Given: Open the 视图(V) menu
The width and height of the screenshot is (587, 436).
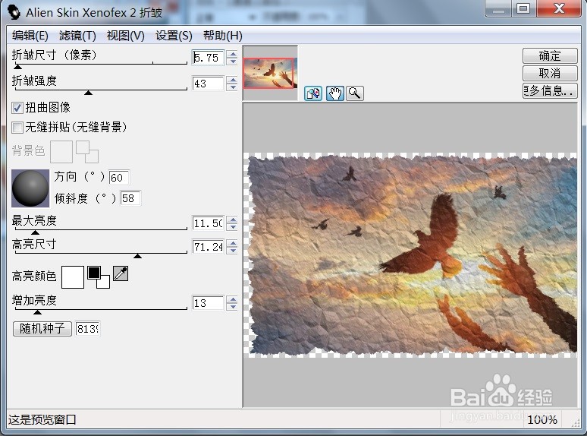Looking at the screenshot, I should coord(125,36).
